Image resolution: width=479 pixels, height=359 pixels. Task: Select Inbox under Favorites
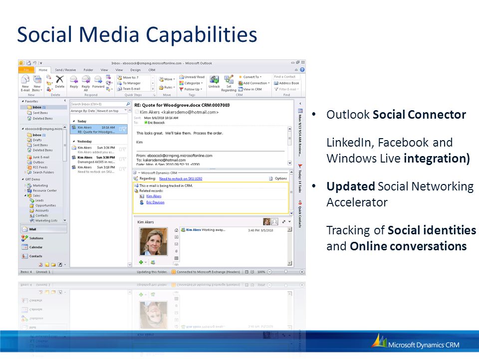(44, 107)
